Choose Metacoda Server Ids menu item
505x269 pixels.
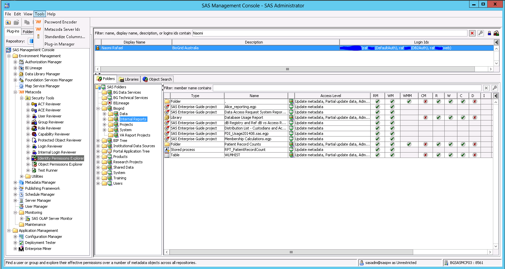[x=62, y=29]
